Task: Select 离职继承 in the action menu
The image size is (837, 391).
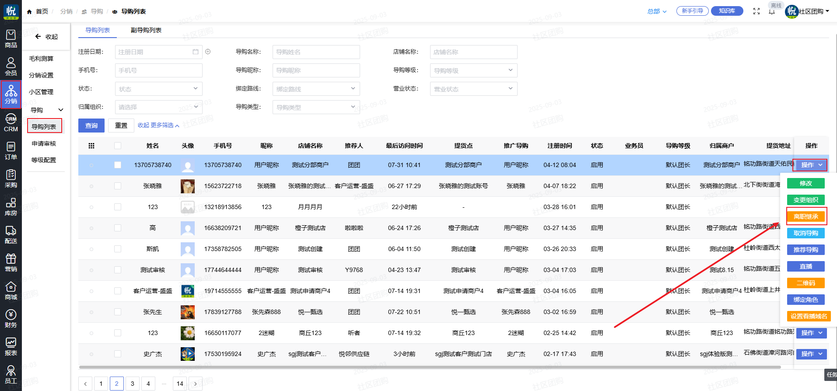Action: point(806,216)
